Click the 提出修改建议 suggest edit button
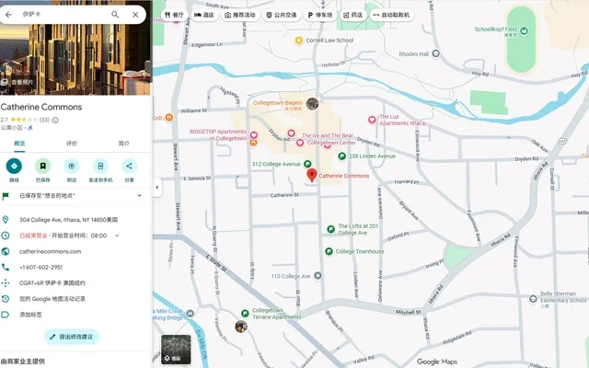Viewport: 589px width, 368px height. 72,337
